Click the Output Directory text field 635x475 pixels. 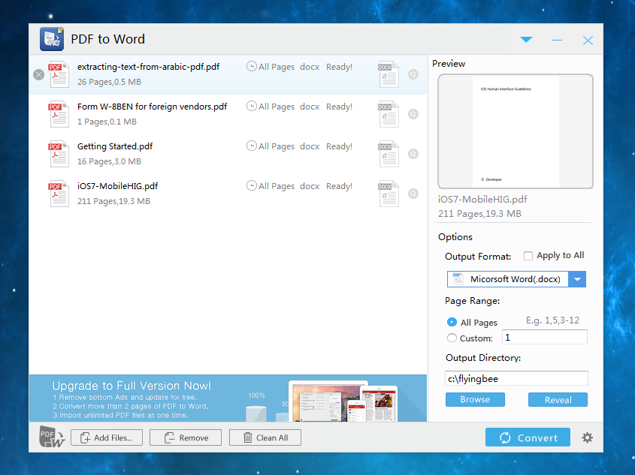(516, 378)
